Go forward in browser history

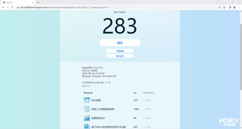pyautogui.click(x=8, y=7)
